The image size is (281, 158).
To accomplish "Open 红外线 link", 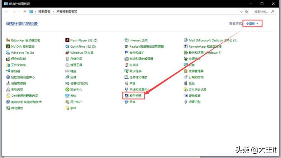I will coord(134,65).
